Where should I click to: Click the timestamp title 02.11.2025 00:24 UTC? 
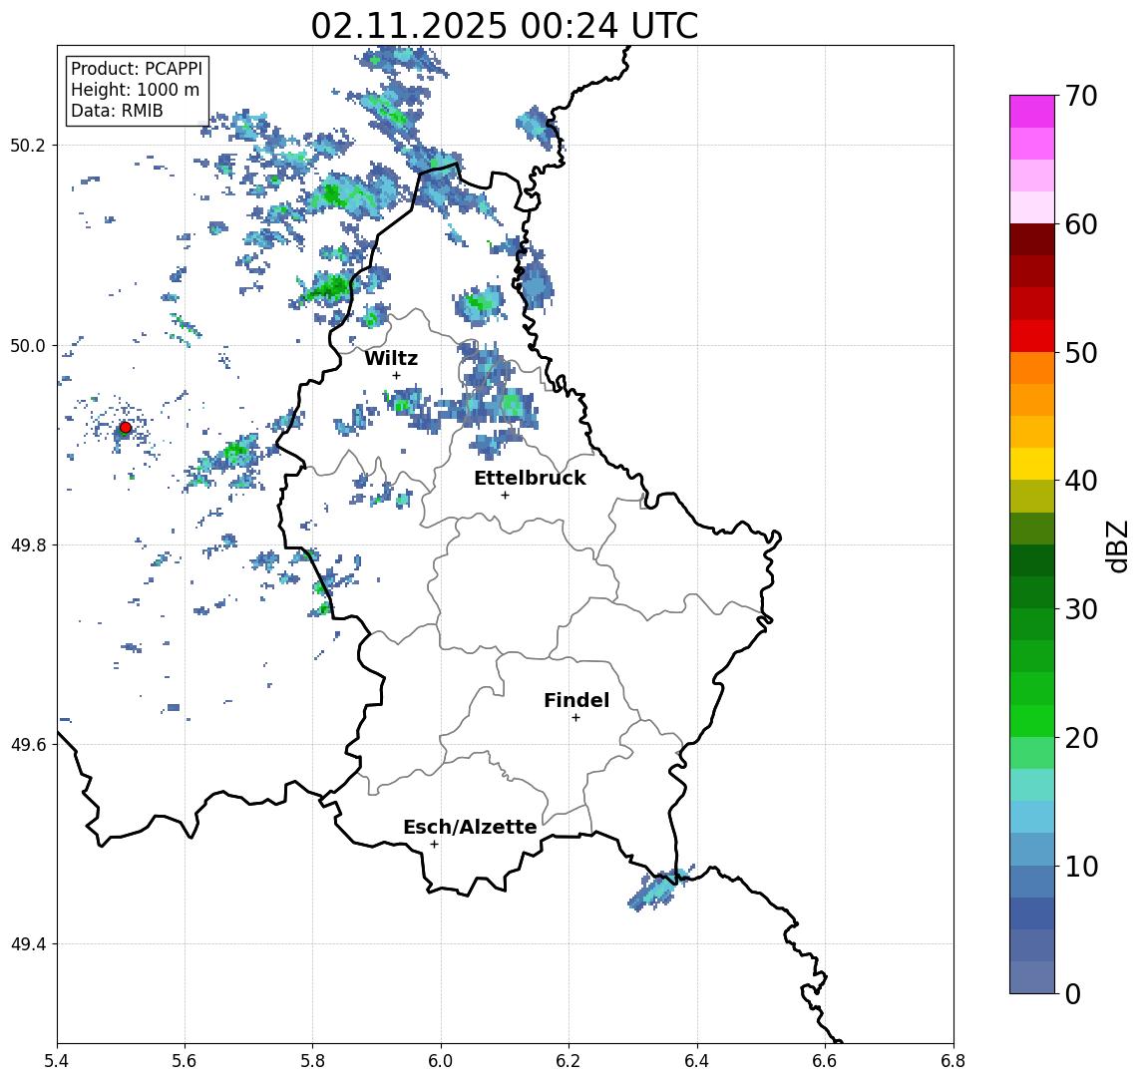[x=504, y=26]
